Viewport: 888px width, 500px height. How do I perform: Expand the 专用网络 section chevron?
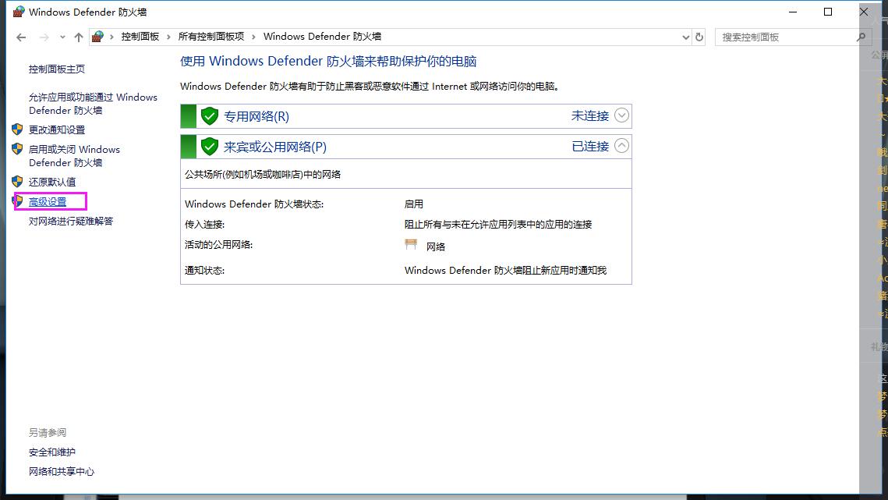pos(621,115)
